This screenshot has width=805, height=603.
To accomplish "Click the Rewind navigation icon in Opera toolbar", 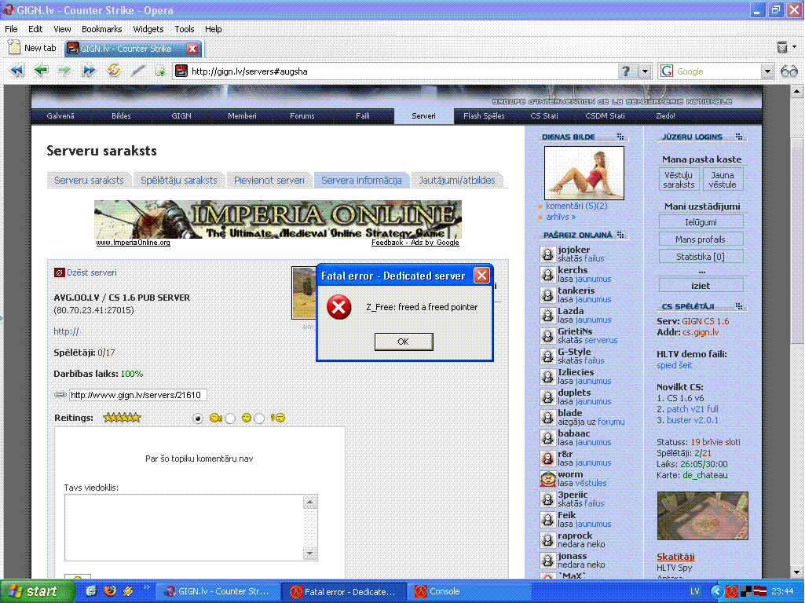I will 16,71.
